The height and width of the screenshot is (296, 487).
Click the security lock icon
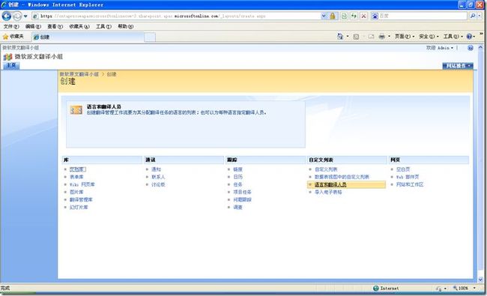click(333, 16)
